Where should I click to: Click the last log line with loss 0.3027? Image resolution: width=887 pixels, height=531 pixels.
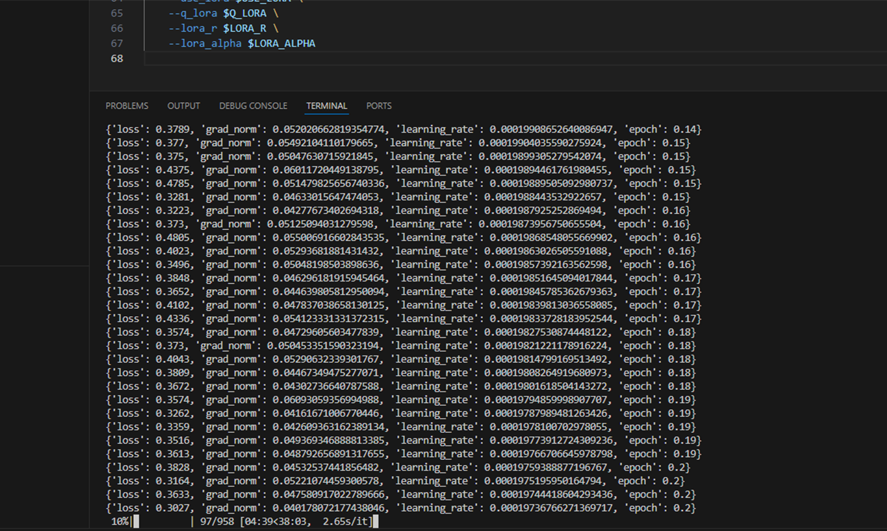(x=400, y=508)
